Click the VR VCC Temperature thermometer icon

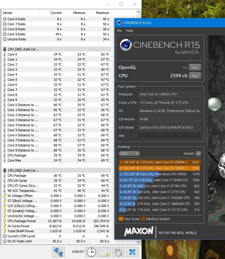[x=5, y=190]
